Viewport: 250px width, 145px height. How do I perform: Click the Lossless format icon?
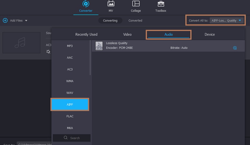99,46
